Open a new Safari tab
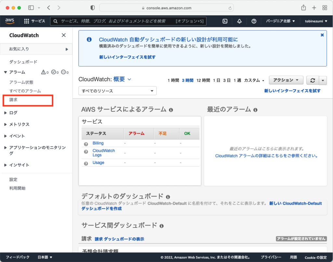The width and height of the screenshot is (333, 262). coord(314,8)
